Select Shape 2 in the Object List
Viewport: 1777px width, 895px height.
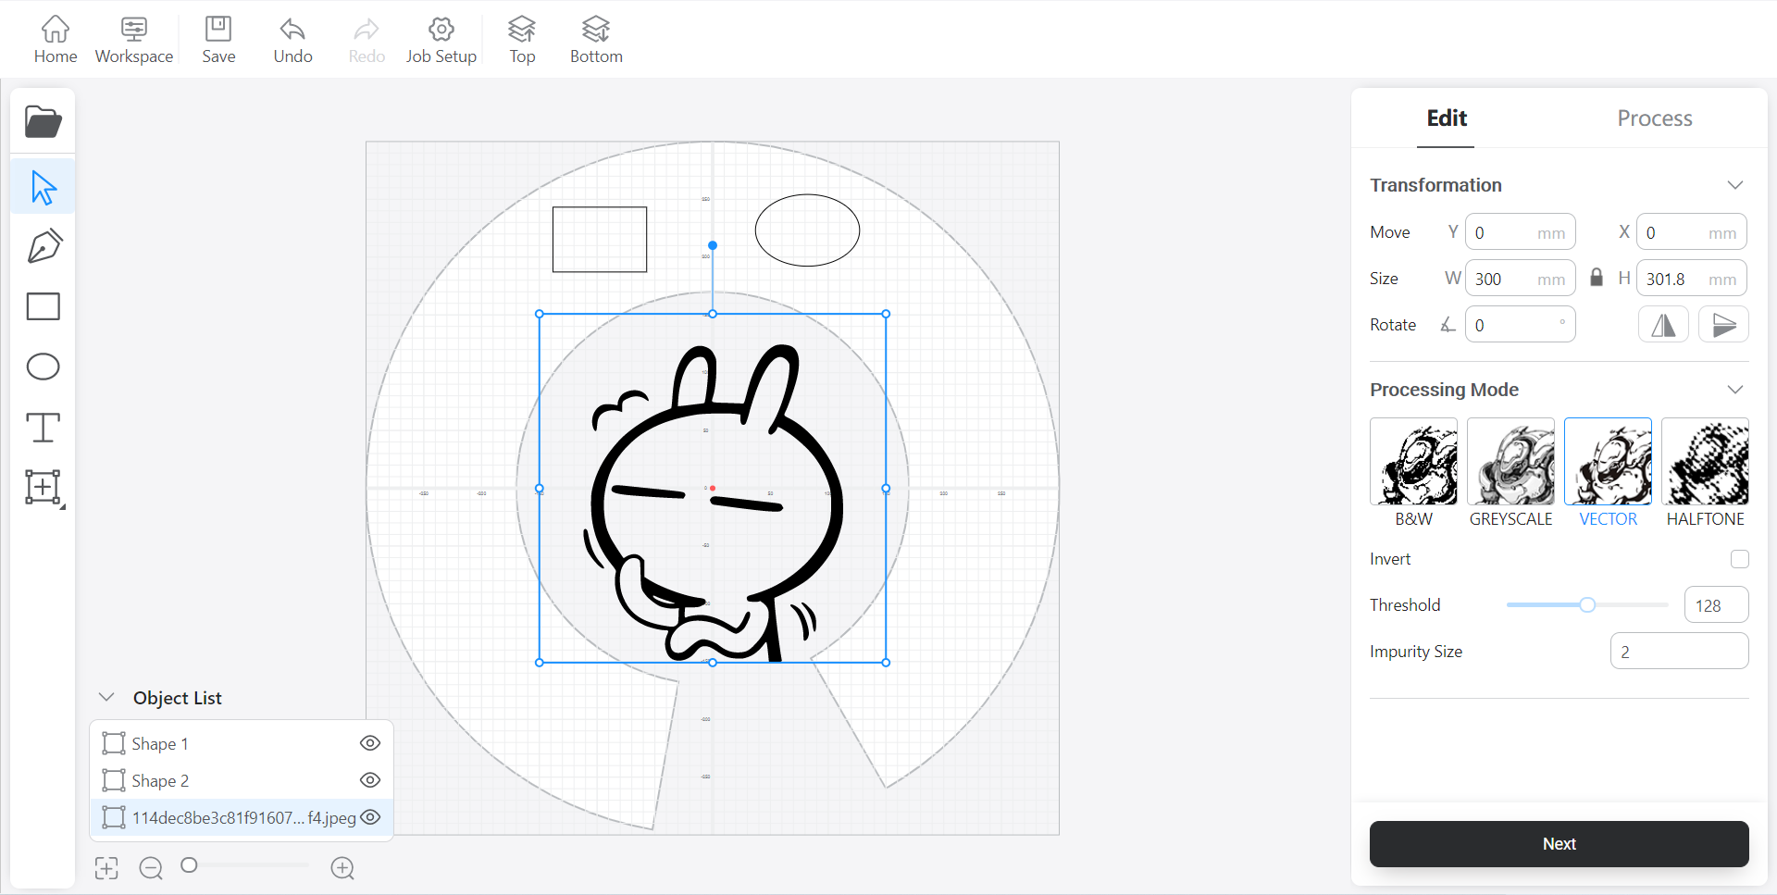[x=242, y=780]
